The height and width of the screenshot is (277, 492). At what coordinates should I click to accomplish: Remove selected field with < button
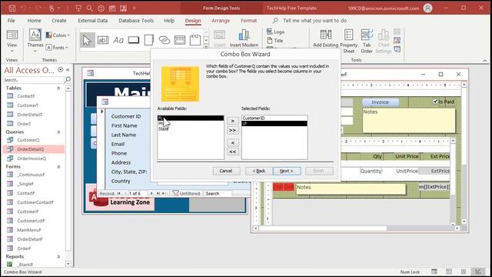click(232, 142)
